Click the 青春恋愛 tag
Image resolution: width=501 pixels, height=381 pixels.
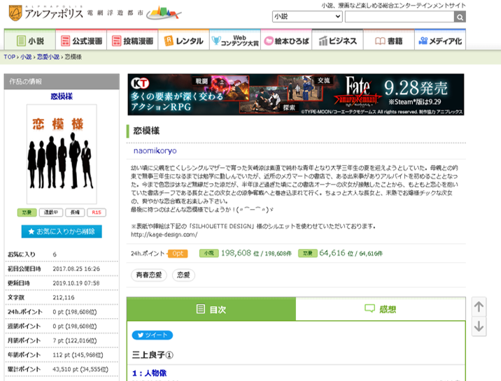[149, 275]
